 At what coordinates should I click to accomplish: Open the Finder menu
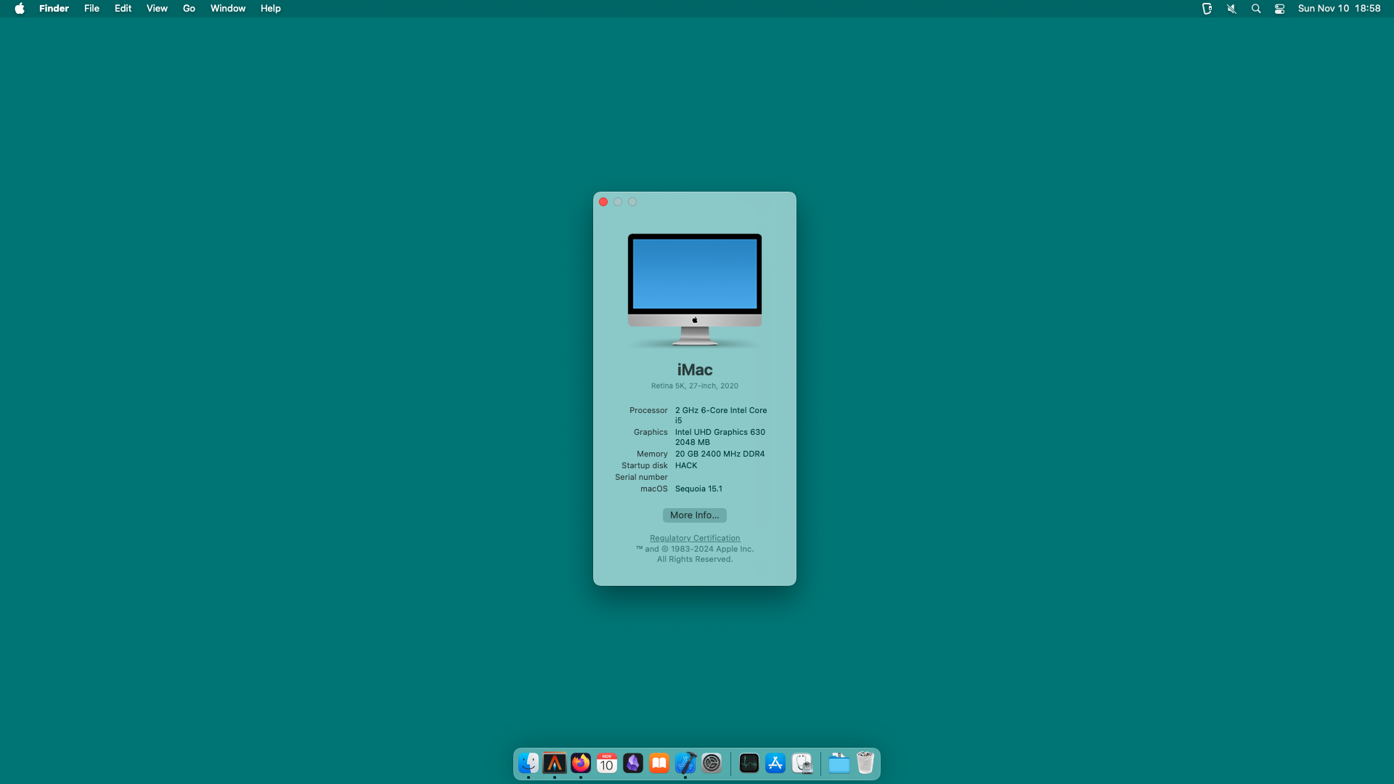point(54,9)
